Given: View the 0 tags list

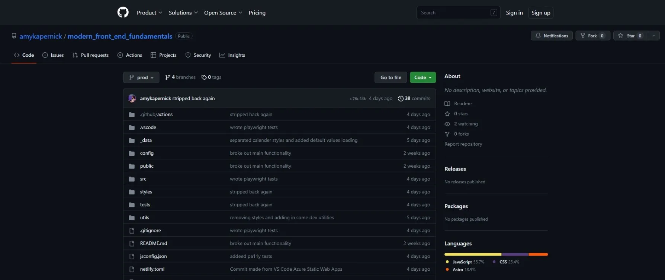Looking at the screenshot, I should click(211, 77).
